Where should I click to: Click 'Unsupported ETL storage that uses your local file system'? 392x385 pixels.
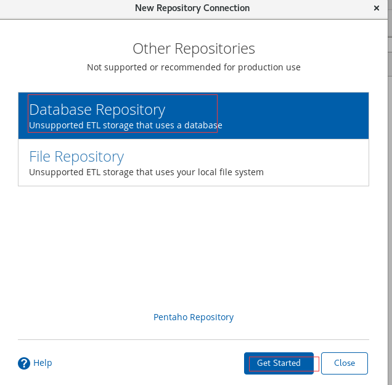[146, 173]
